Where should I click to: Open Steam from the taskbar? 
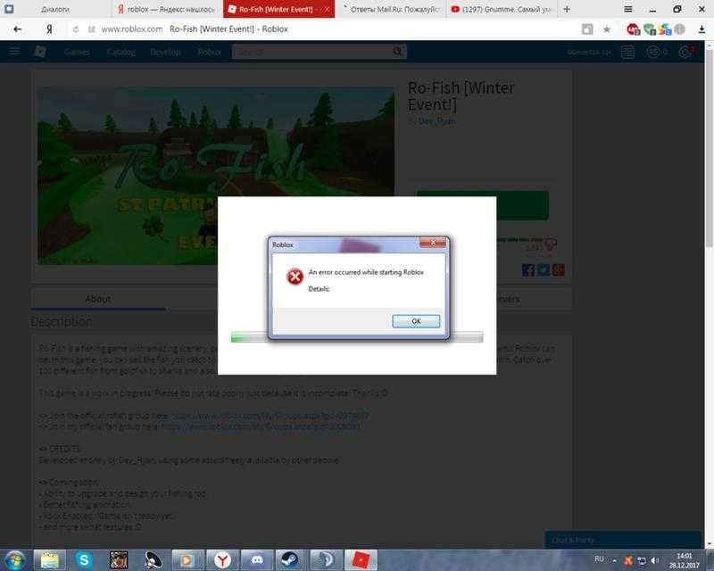[289, 560]
